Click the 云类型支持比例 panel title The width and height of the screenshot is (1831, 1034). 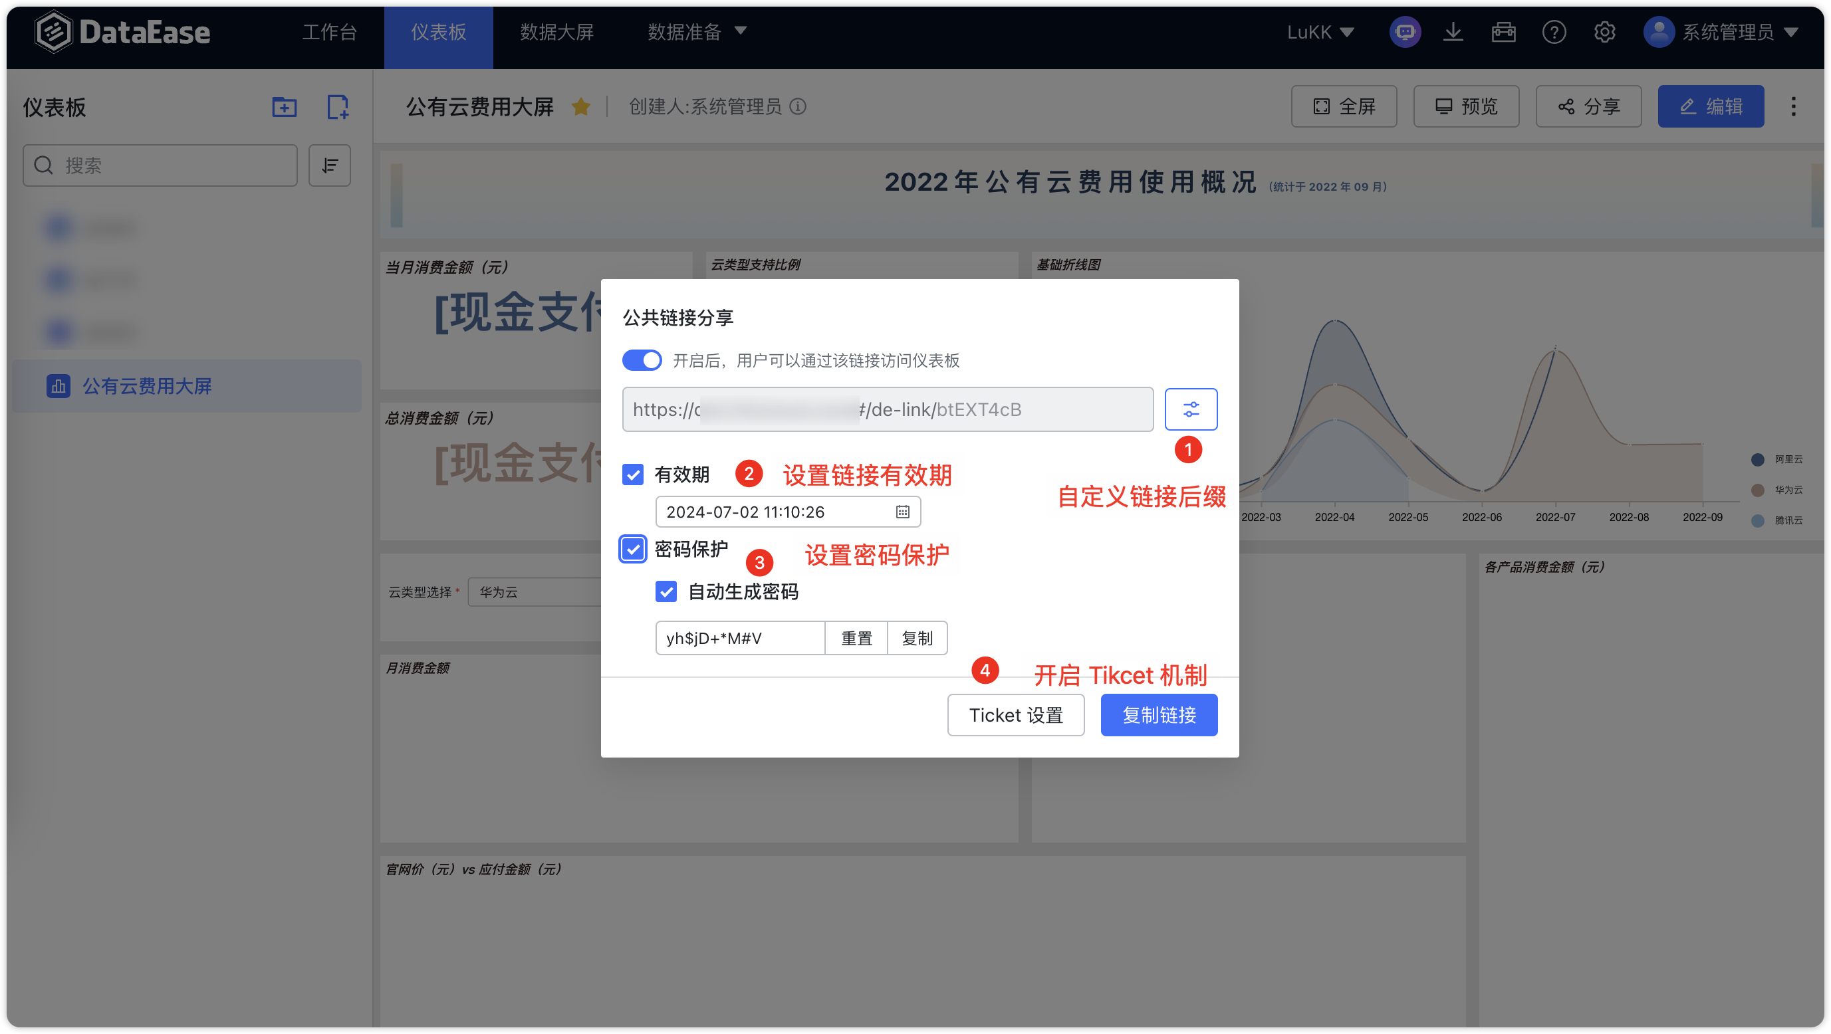click(x=755, y=264)
